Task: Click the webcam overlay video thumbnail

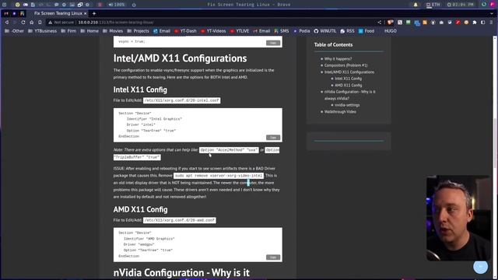Action: (x=458, y=218)
